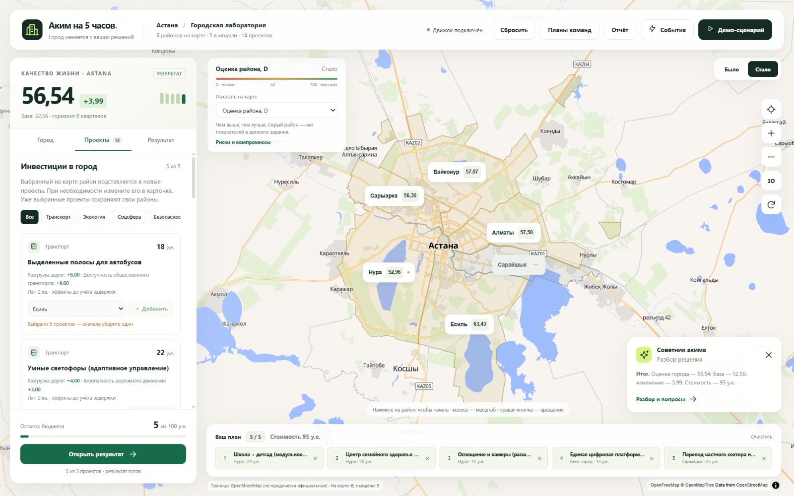Trigger the Событие lightning button
This screenshot has height=496, width=794.
[x=667, y=30]
